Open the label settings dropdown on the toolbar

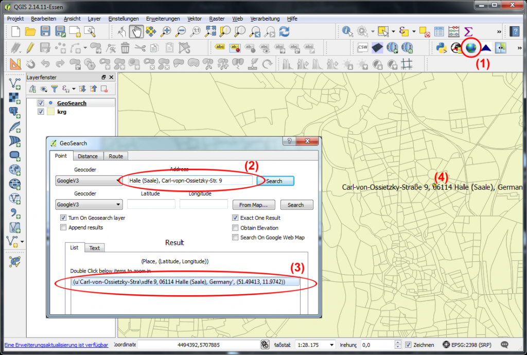pyautogui.click(x=219, y=48)
